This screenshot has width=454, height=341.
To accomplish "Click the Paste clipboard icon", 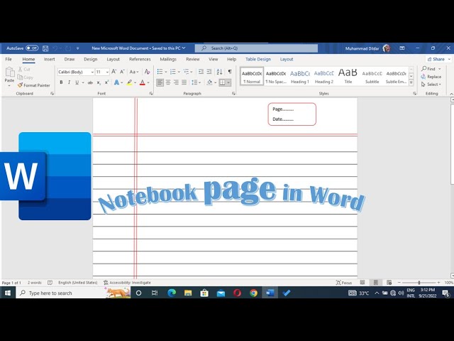I will point(9,72).
